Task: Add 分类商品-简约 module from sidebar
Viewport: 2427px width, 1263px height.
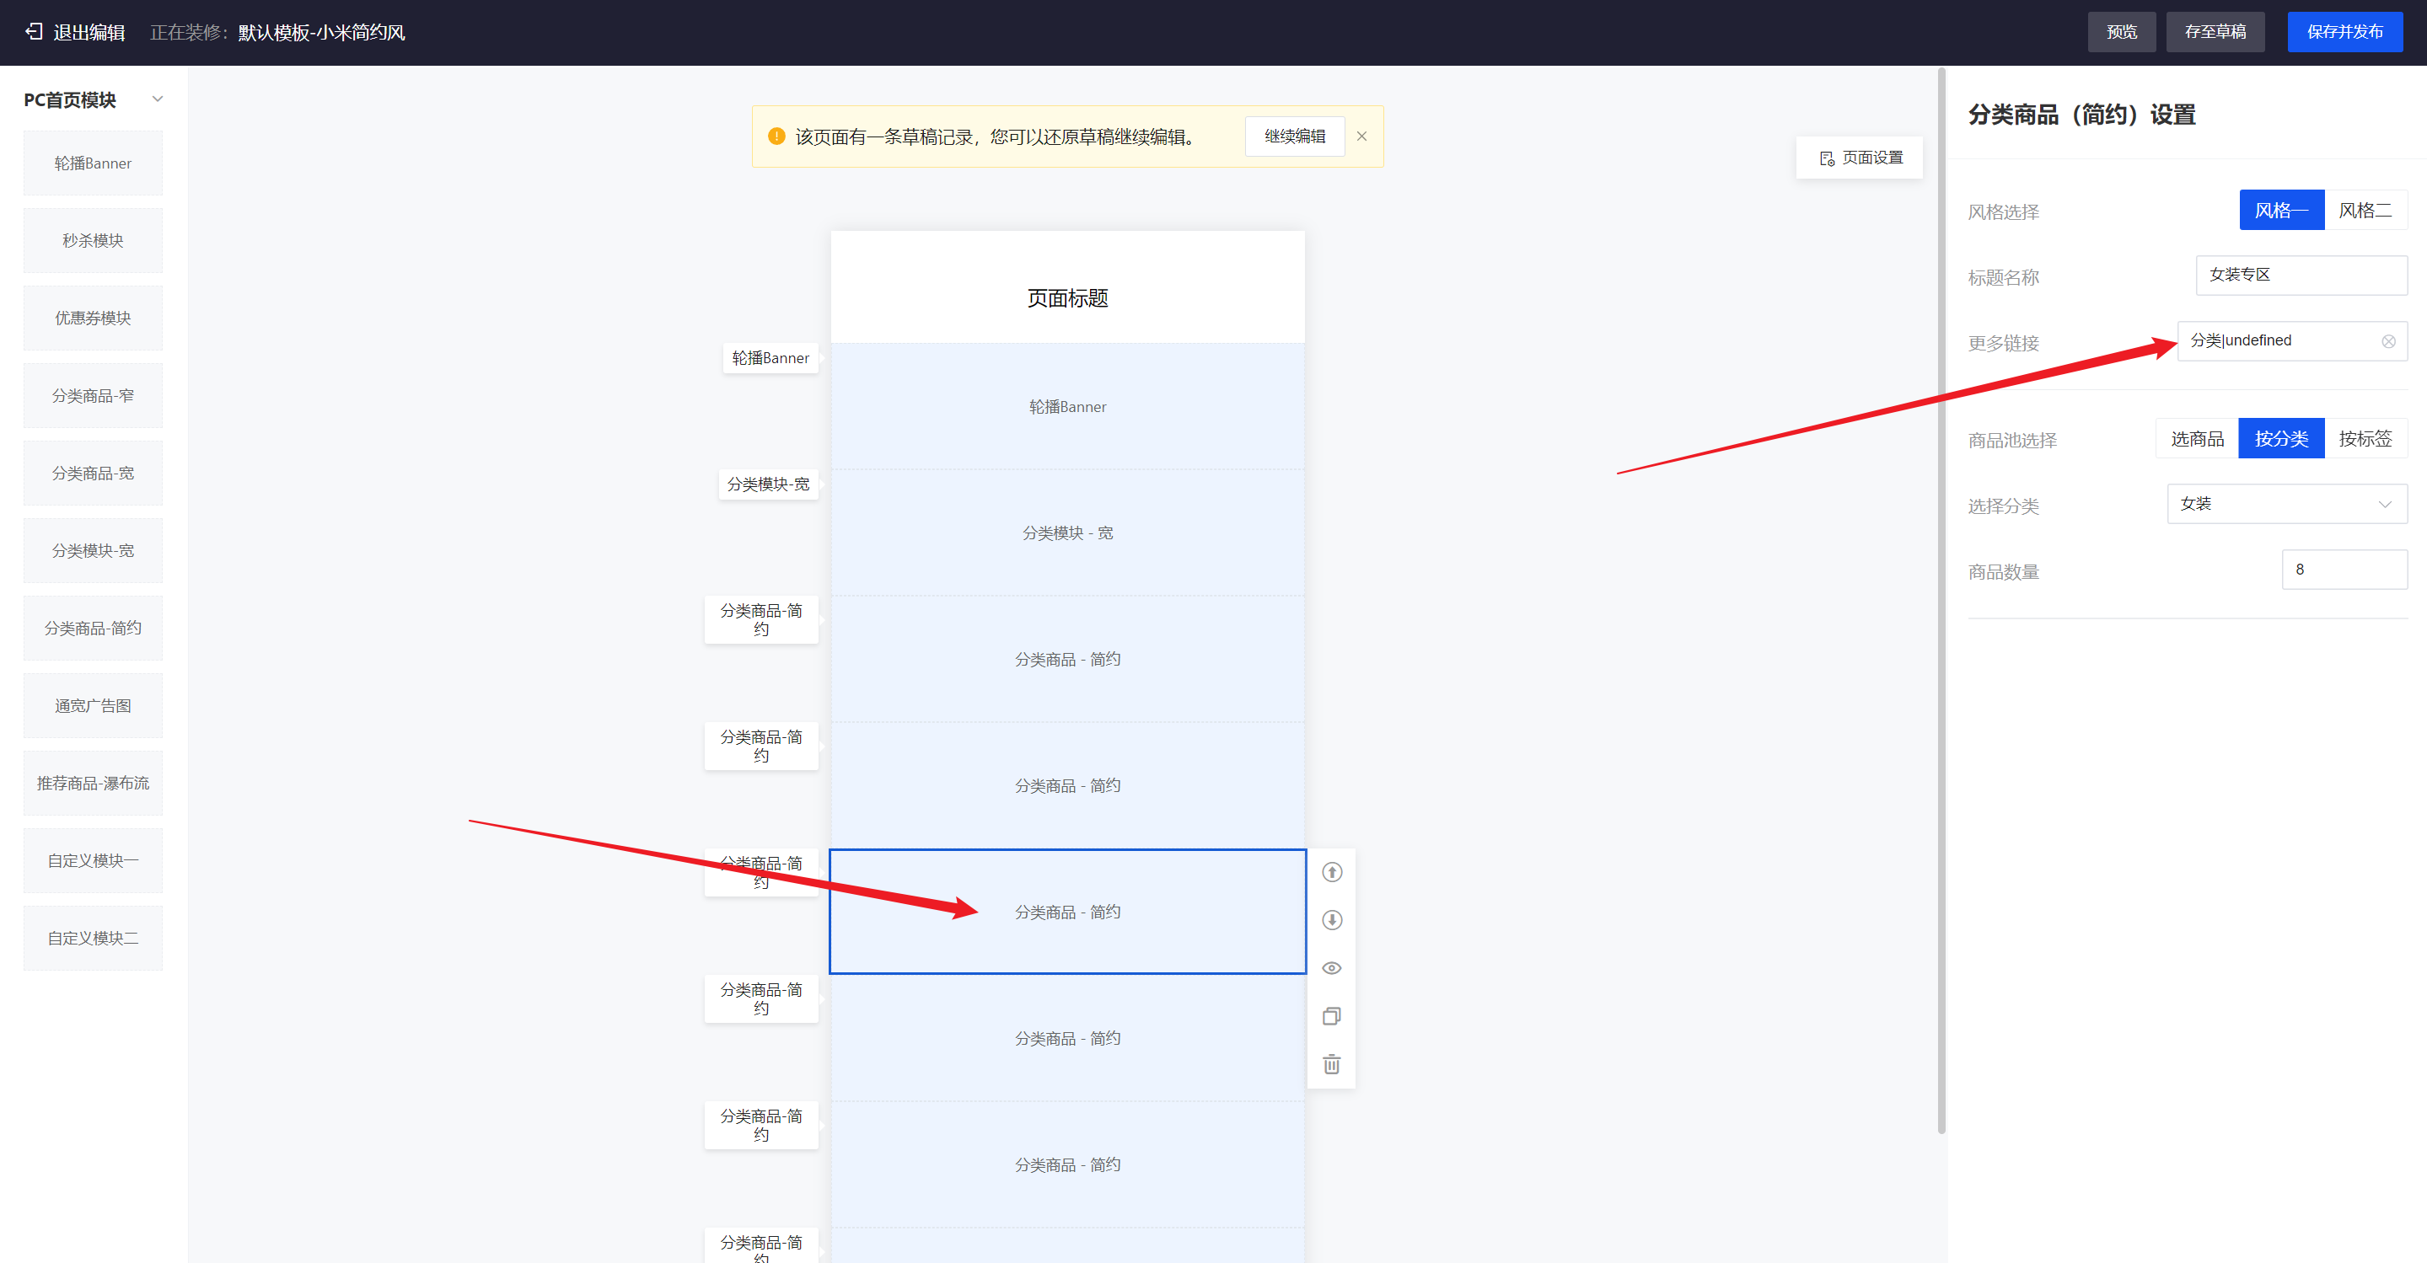Action: [x=94, y=629]
